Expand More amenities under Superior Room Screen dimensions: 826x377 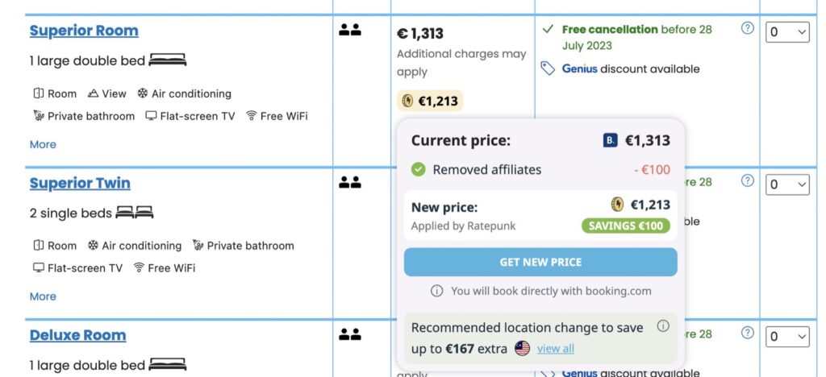coord(43,144)
